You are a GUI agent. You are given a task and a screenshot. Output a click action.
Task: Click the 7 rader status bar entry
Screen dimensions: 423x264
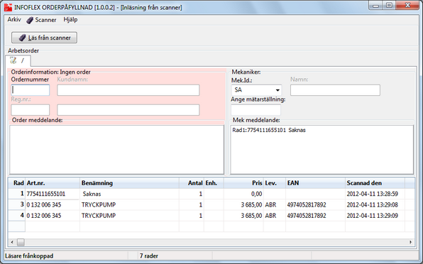coord(148,255)
